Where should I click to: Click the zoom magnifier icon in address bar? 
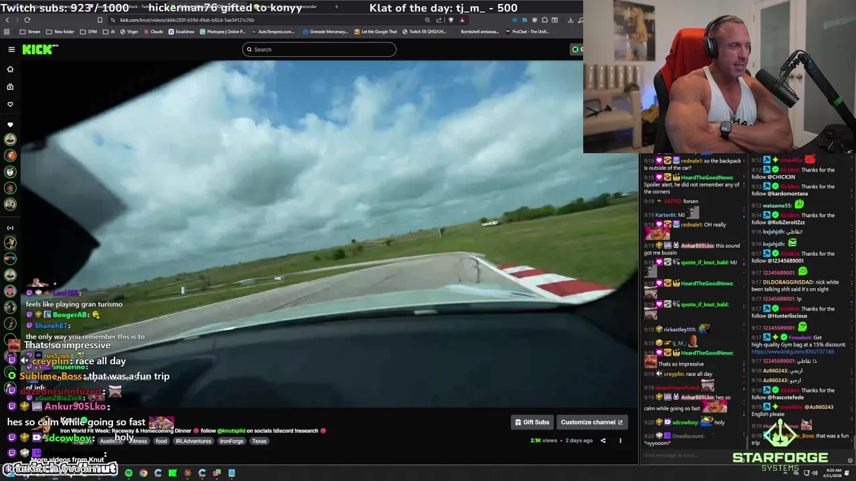[427, 20]
